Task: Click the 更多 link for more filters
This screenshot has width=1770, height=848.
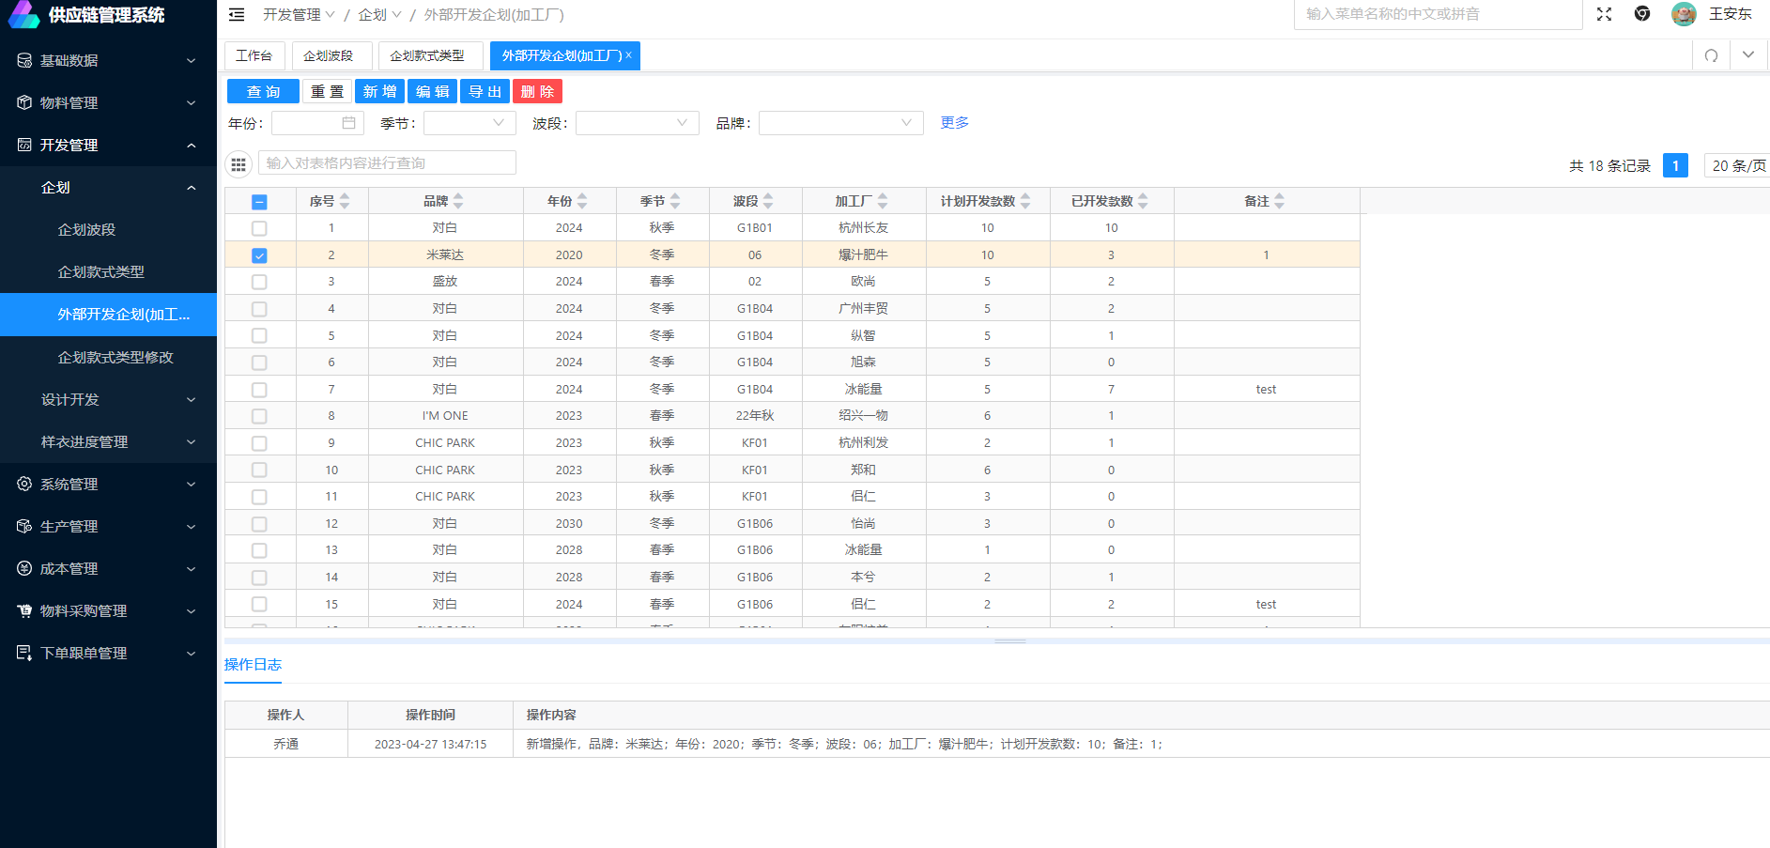Action: 954,123
